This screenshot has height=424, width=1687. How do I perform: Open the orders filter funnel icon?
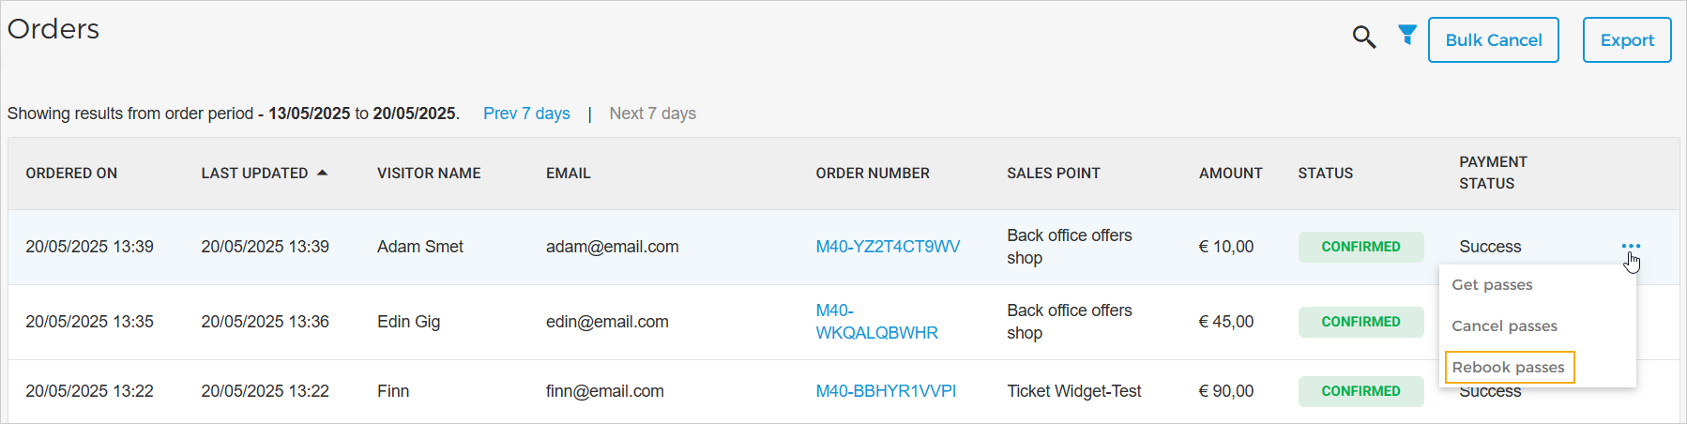click(1406, 36)
